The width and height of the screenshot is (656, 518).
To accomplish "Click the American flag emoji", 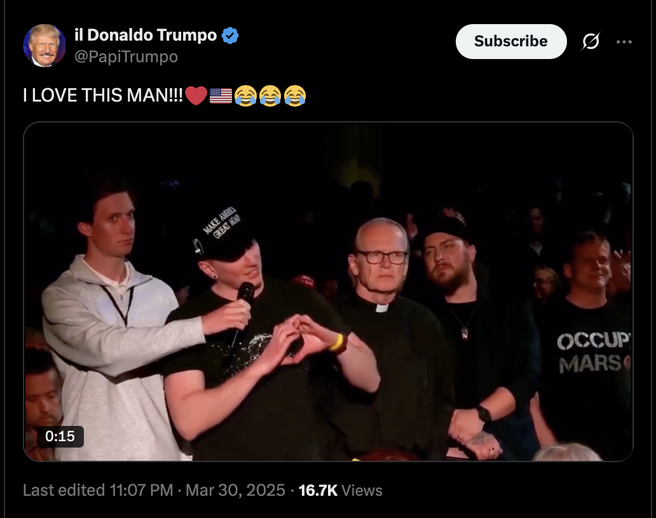I will click(x=221, y=96).
